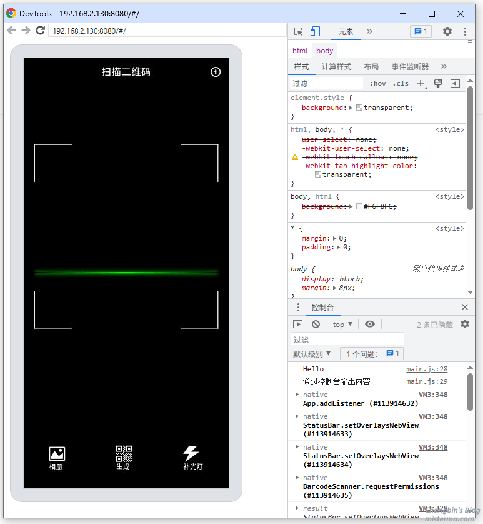483x524 pixels.
Task: Switch to the 元素 panel tab
Action: (346, 32)
